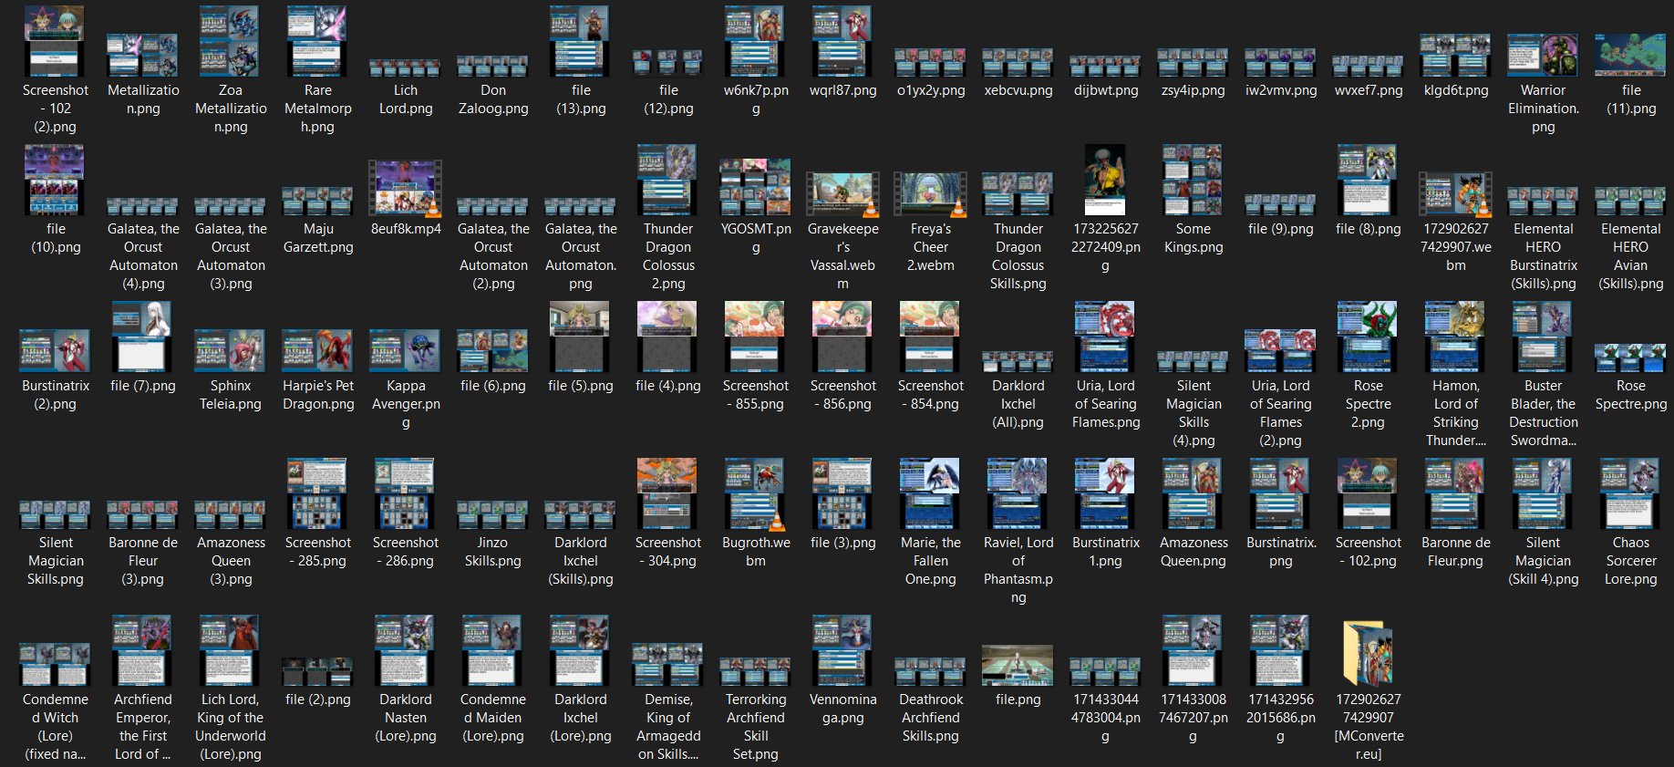The image size is (1674, 767).
Task: Select Screenshot - 854.png file
Action: [x=930, y=337]
